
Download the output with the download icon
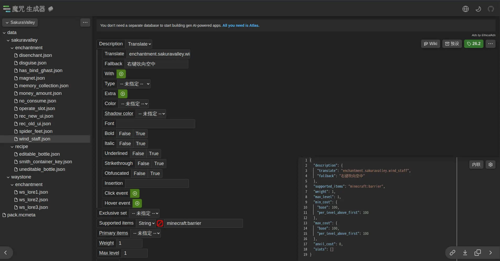point(465,253)
